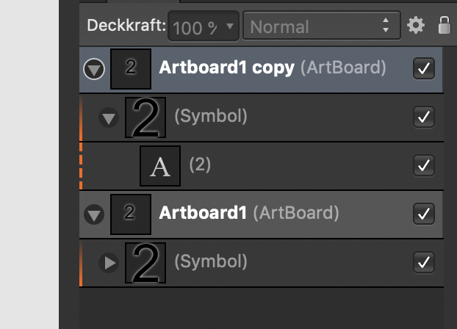This screenshot has width=457, height=329.
Task: Toggle visibility of Symbol under Artboard1
Action: 424,262
